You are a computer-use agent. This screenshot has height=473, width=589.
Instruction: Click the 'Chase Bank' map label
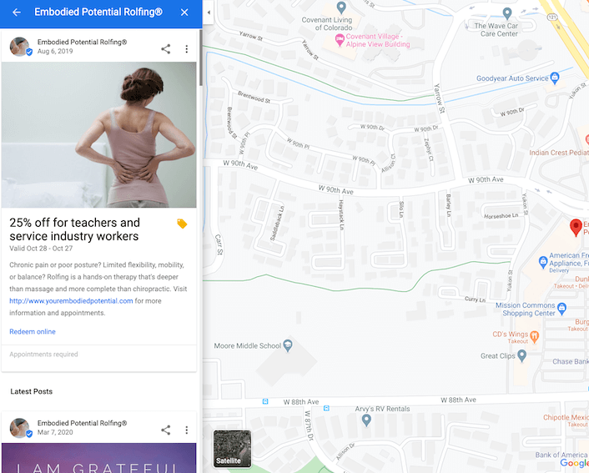click(x=571, y=361)
